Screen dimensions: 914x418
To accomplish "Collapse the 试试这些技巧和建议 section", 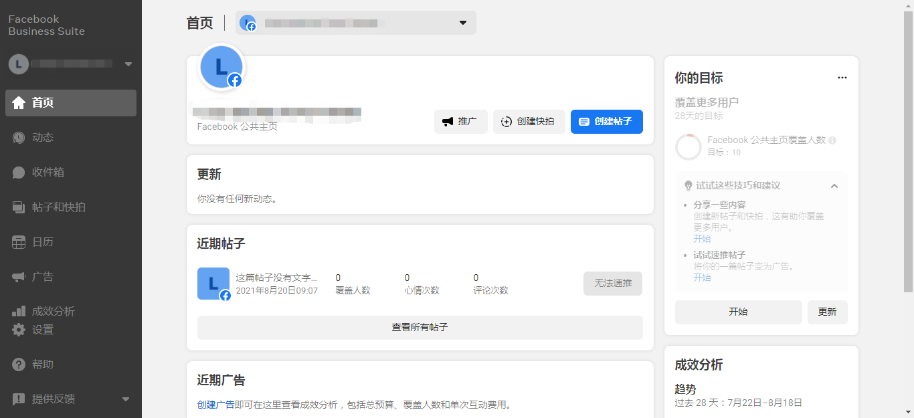I will 834,186.
